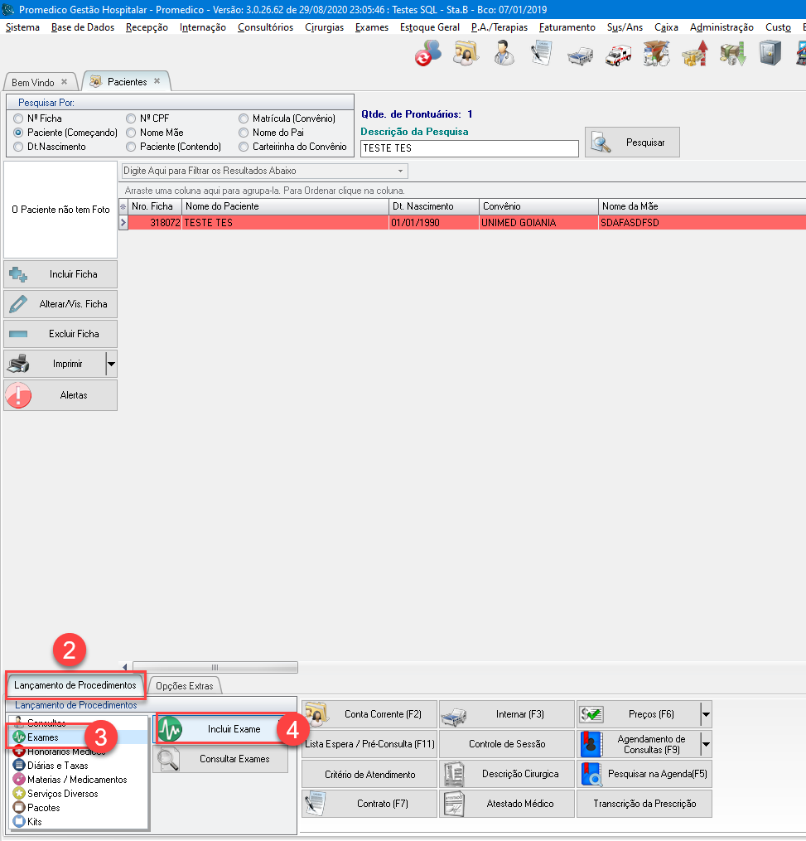The width and height of the screenshot is (806, 841).
Task: Click the Consultar Exames magnifier button
Action: [221, 759]
